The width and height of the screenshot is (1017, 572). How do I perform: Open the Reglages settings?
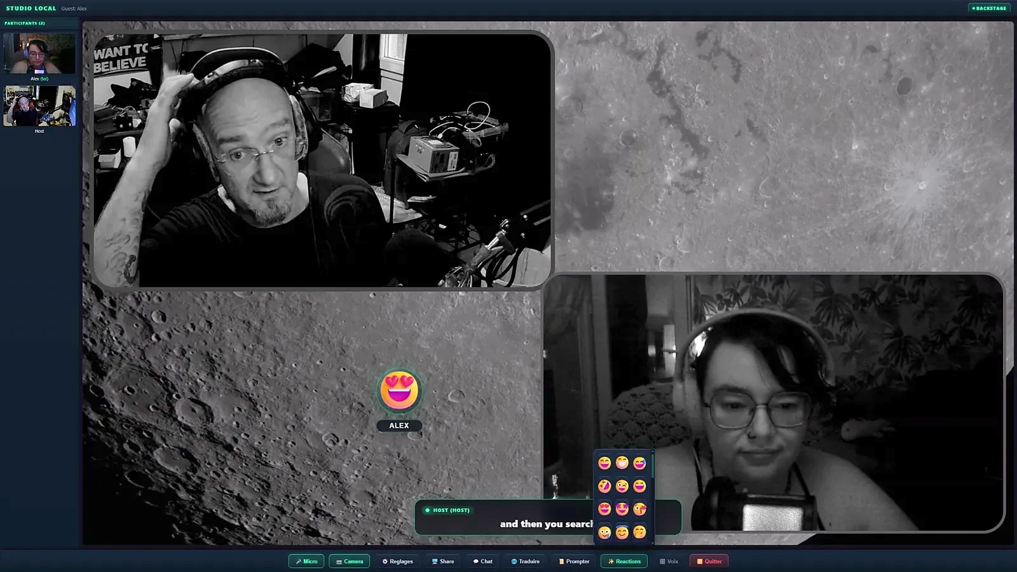[x=397, y=561]
